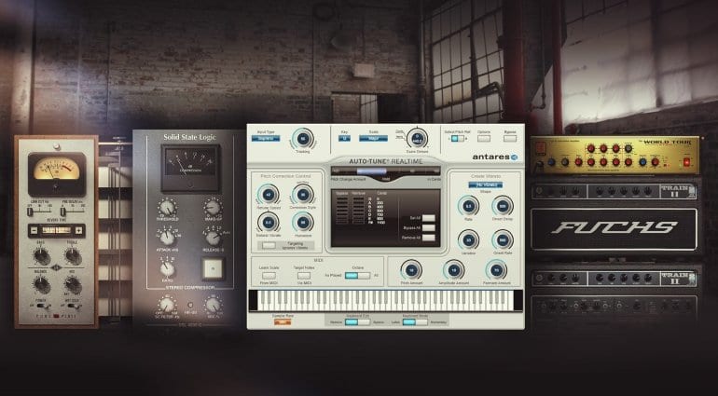The image size is (718, 396).
Task: Click the SSL compression VU meter
Action: (190, 168)
